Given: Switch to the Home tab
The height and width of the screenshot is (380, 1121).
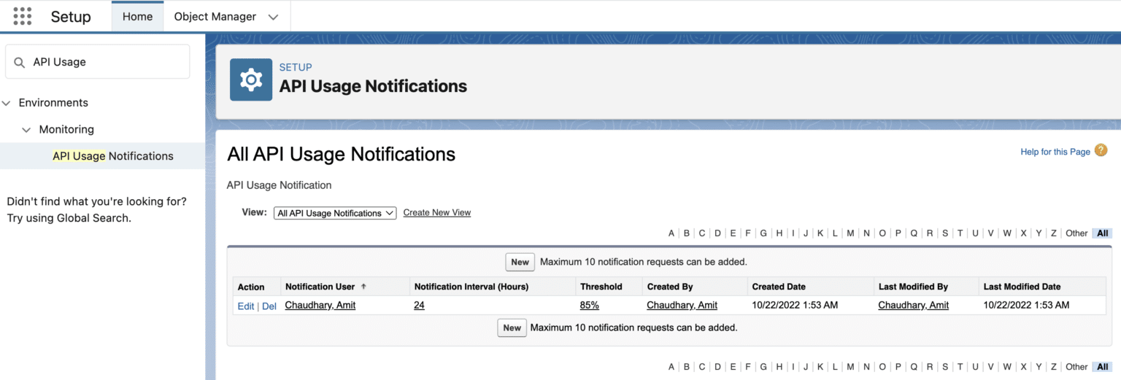Looking at the screenshot, I should 137,16.
